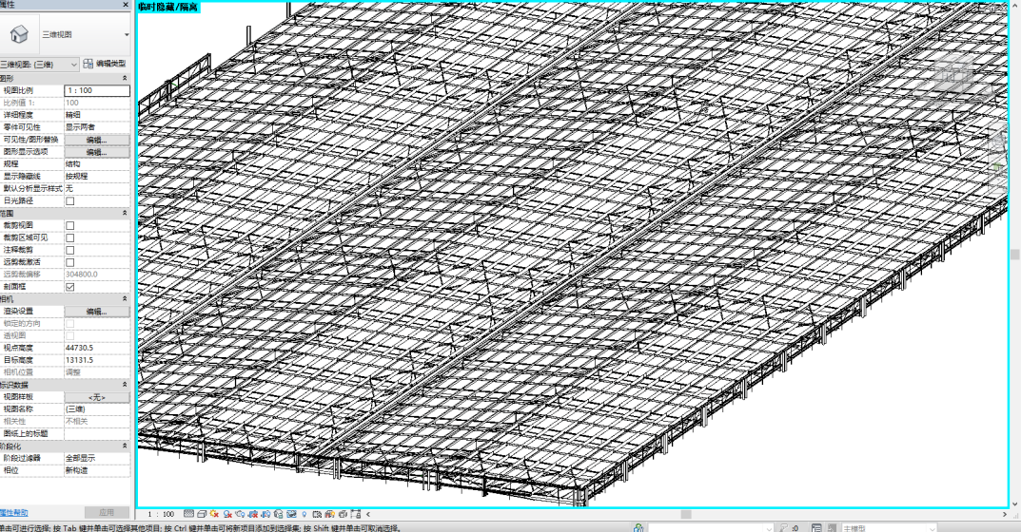Click the editing requests icon in status bar

[784, 527]
